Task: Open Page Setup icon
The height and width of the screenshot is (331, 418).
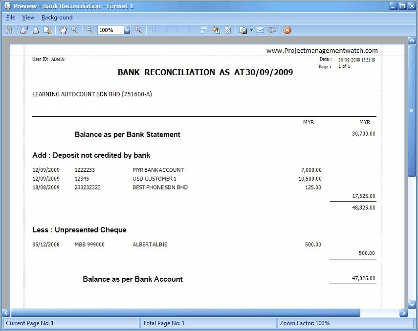Action: tap(47, 30)
